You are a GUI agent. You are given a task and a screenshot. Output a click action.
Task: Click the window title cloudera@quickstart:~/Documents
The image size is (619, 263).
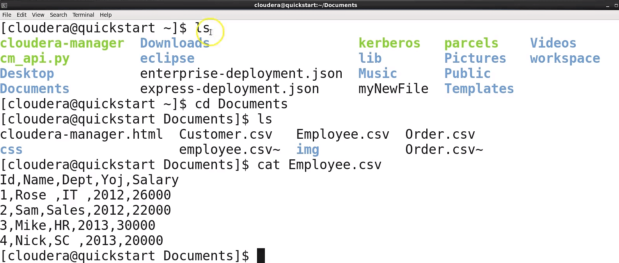pyautogui.click(x=305, y=5)
